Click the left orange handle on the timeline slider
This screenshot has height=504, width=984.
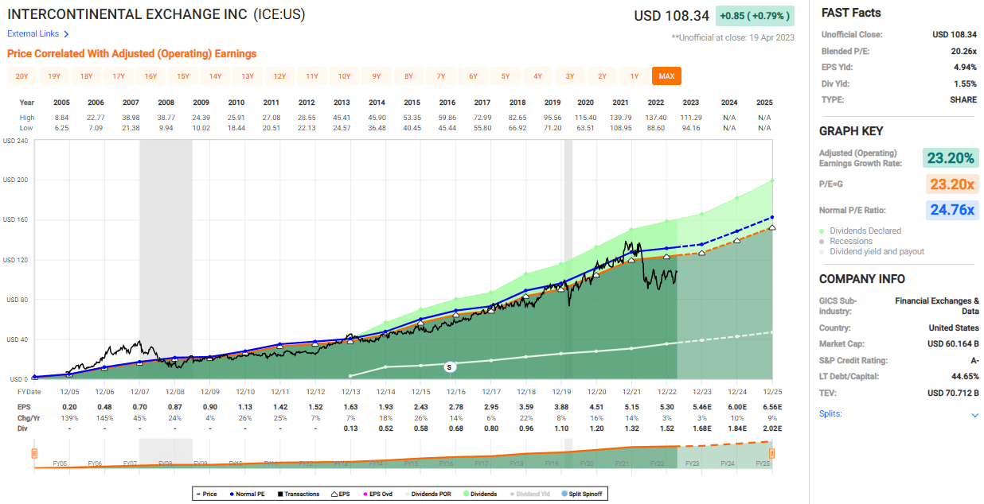click(x=33, y=452)
